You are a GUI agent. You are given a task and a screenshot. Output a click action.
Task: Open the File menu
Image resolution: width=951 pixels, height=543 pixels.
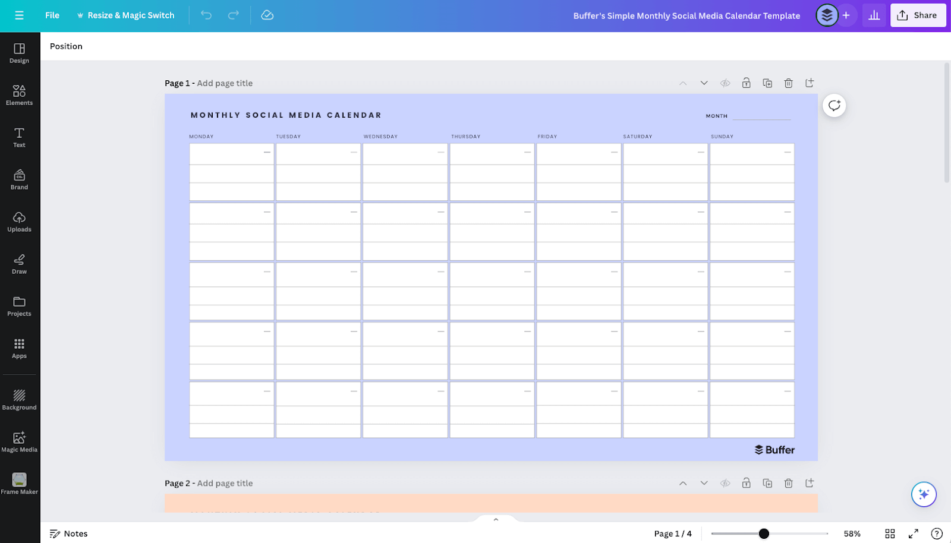pyautogui.click(x=52, y=15)
